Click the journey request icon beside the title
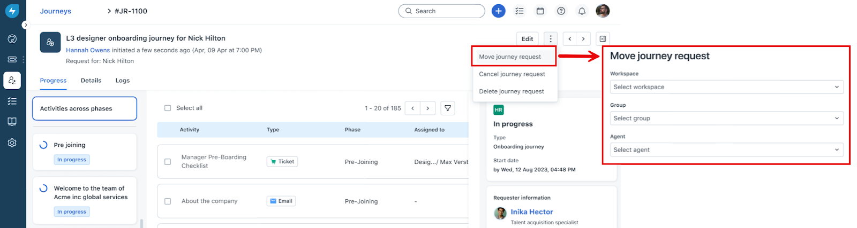857x228 pixels. 50,42
